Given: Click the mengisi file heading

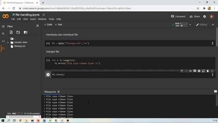Looking at the screenshot, I should (x=52, y=52).
